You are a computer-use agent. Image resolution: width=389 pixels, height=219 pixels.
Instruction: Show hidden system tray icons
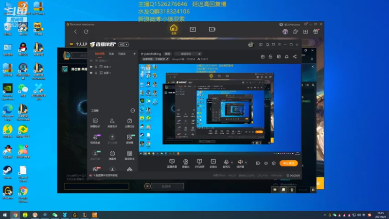pos(325,215)
